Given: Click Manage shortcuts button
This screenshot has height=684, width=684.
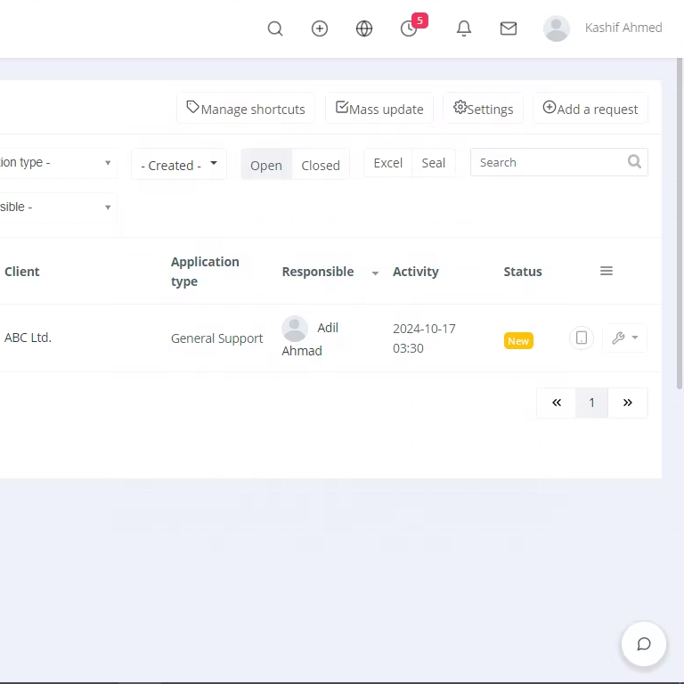Looking at the screenshot, I should [x=246, y=109].
